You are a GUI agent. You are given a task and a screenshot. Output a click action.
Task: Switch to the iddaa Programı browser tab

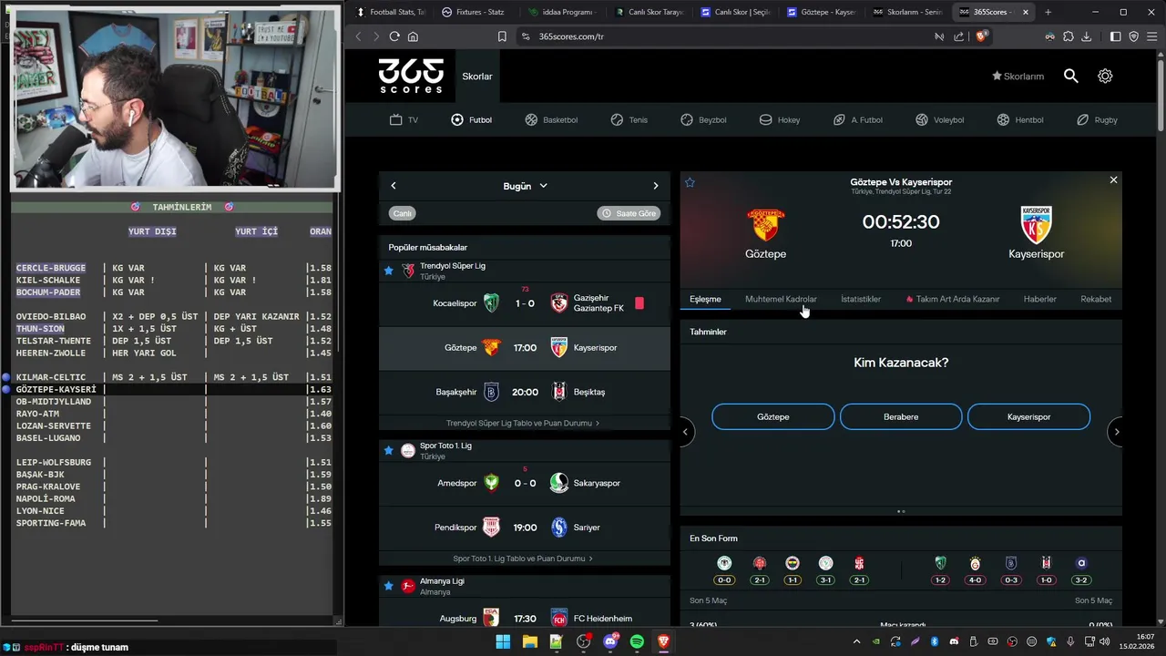[561, 12]
